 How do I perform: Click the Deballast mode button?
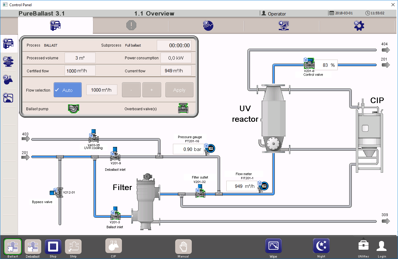pos(33,247)
